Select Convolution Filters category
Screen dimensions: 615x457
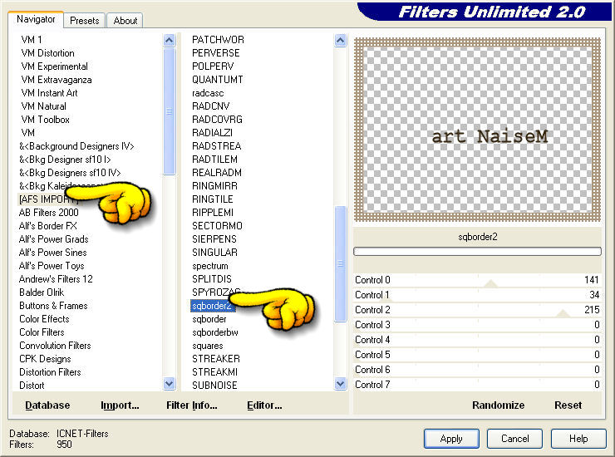tap(55, 346)
